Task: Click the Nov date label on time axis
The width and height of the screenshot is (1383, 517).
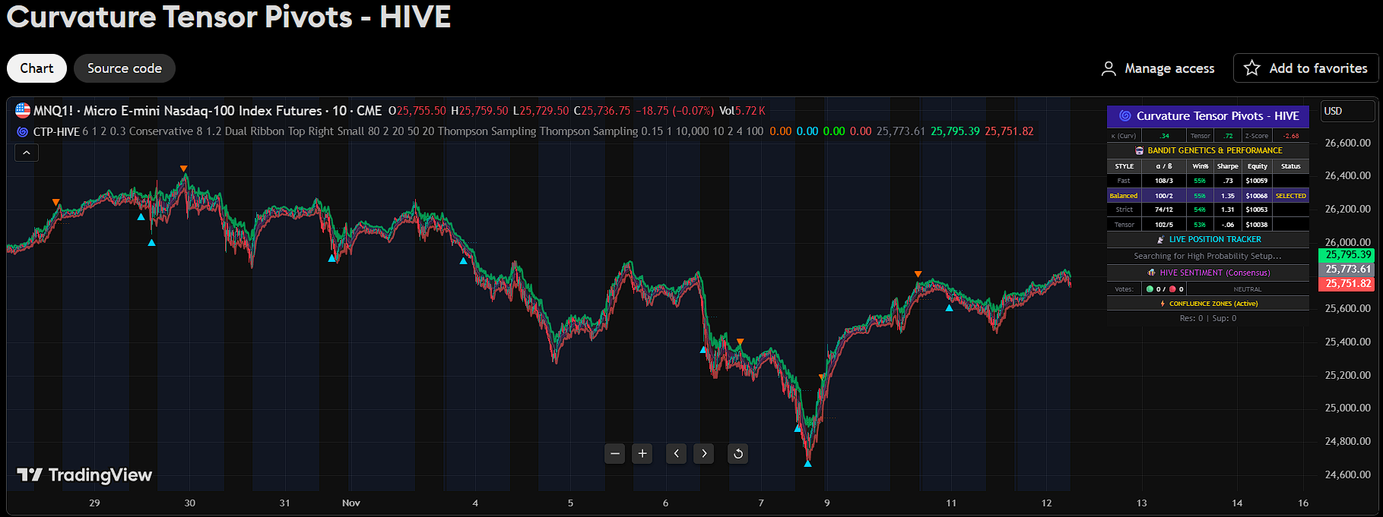Action: 351,503
